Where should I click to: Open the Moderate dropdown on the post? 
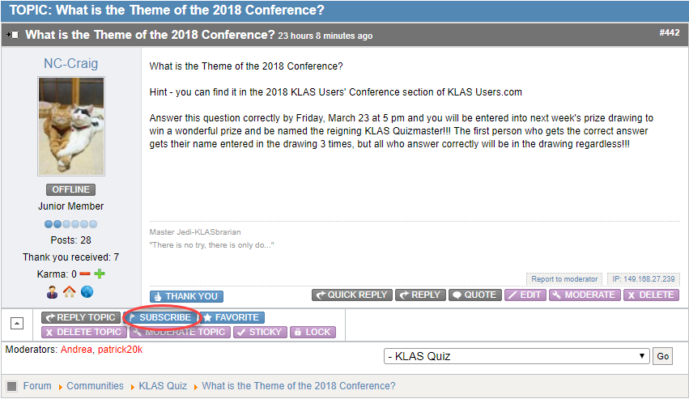coord(585,295)
